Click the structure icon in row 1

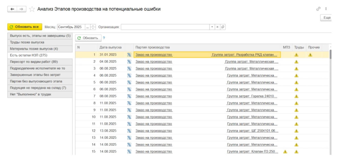click(x=129, y=55)
